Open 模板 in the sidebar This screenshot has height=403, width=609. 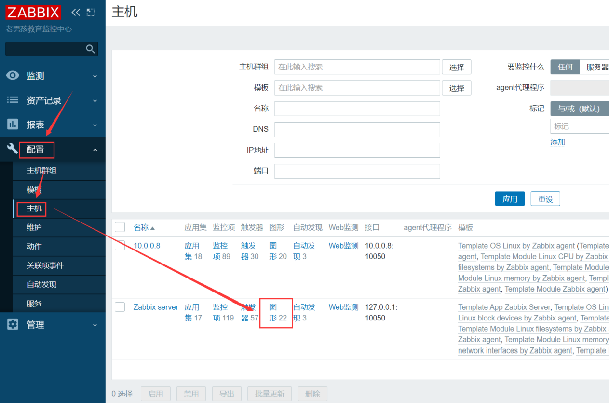click(59, 190)
